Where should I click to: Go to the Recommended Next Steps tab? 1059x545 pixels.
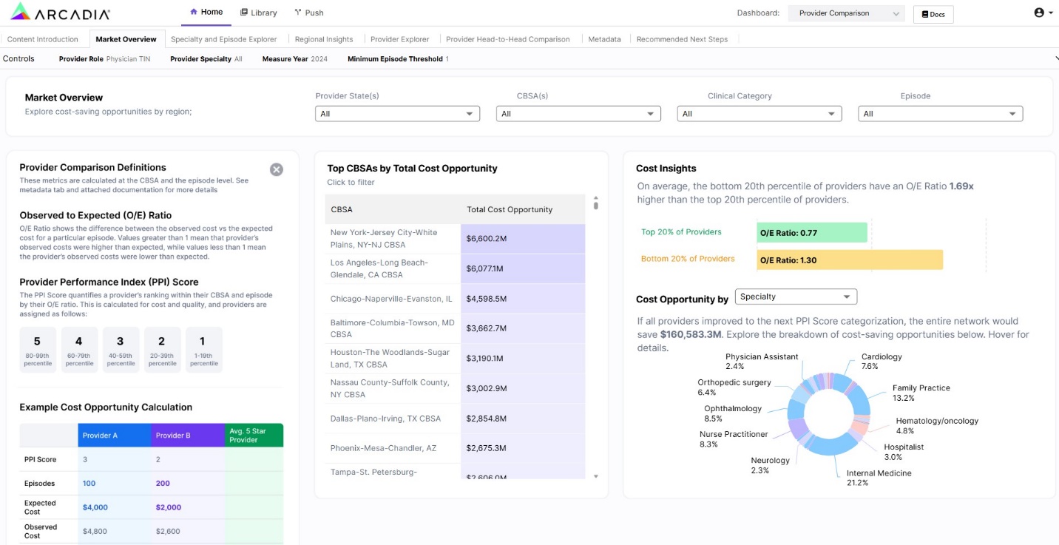pyautogui.click(x=682, y=39)
